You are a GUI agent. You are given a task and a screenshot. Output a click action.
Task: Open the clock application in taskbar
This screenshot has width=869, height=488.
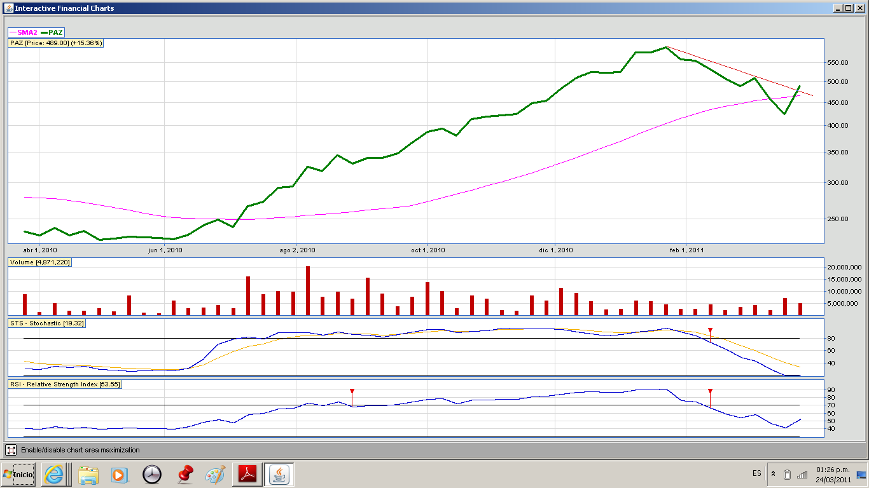pos(152,474)
